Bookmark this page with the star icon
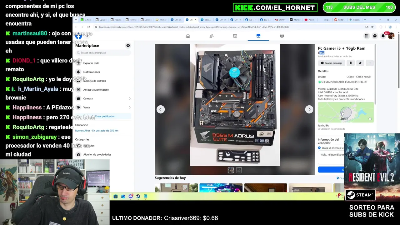This screenshot has height=225, width=400. [x=372, y=27]
